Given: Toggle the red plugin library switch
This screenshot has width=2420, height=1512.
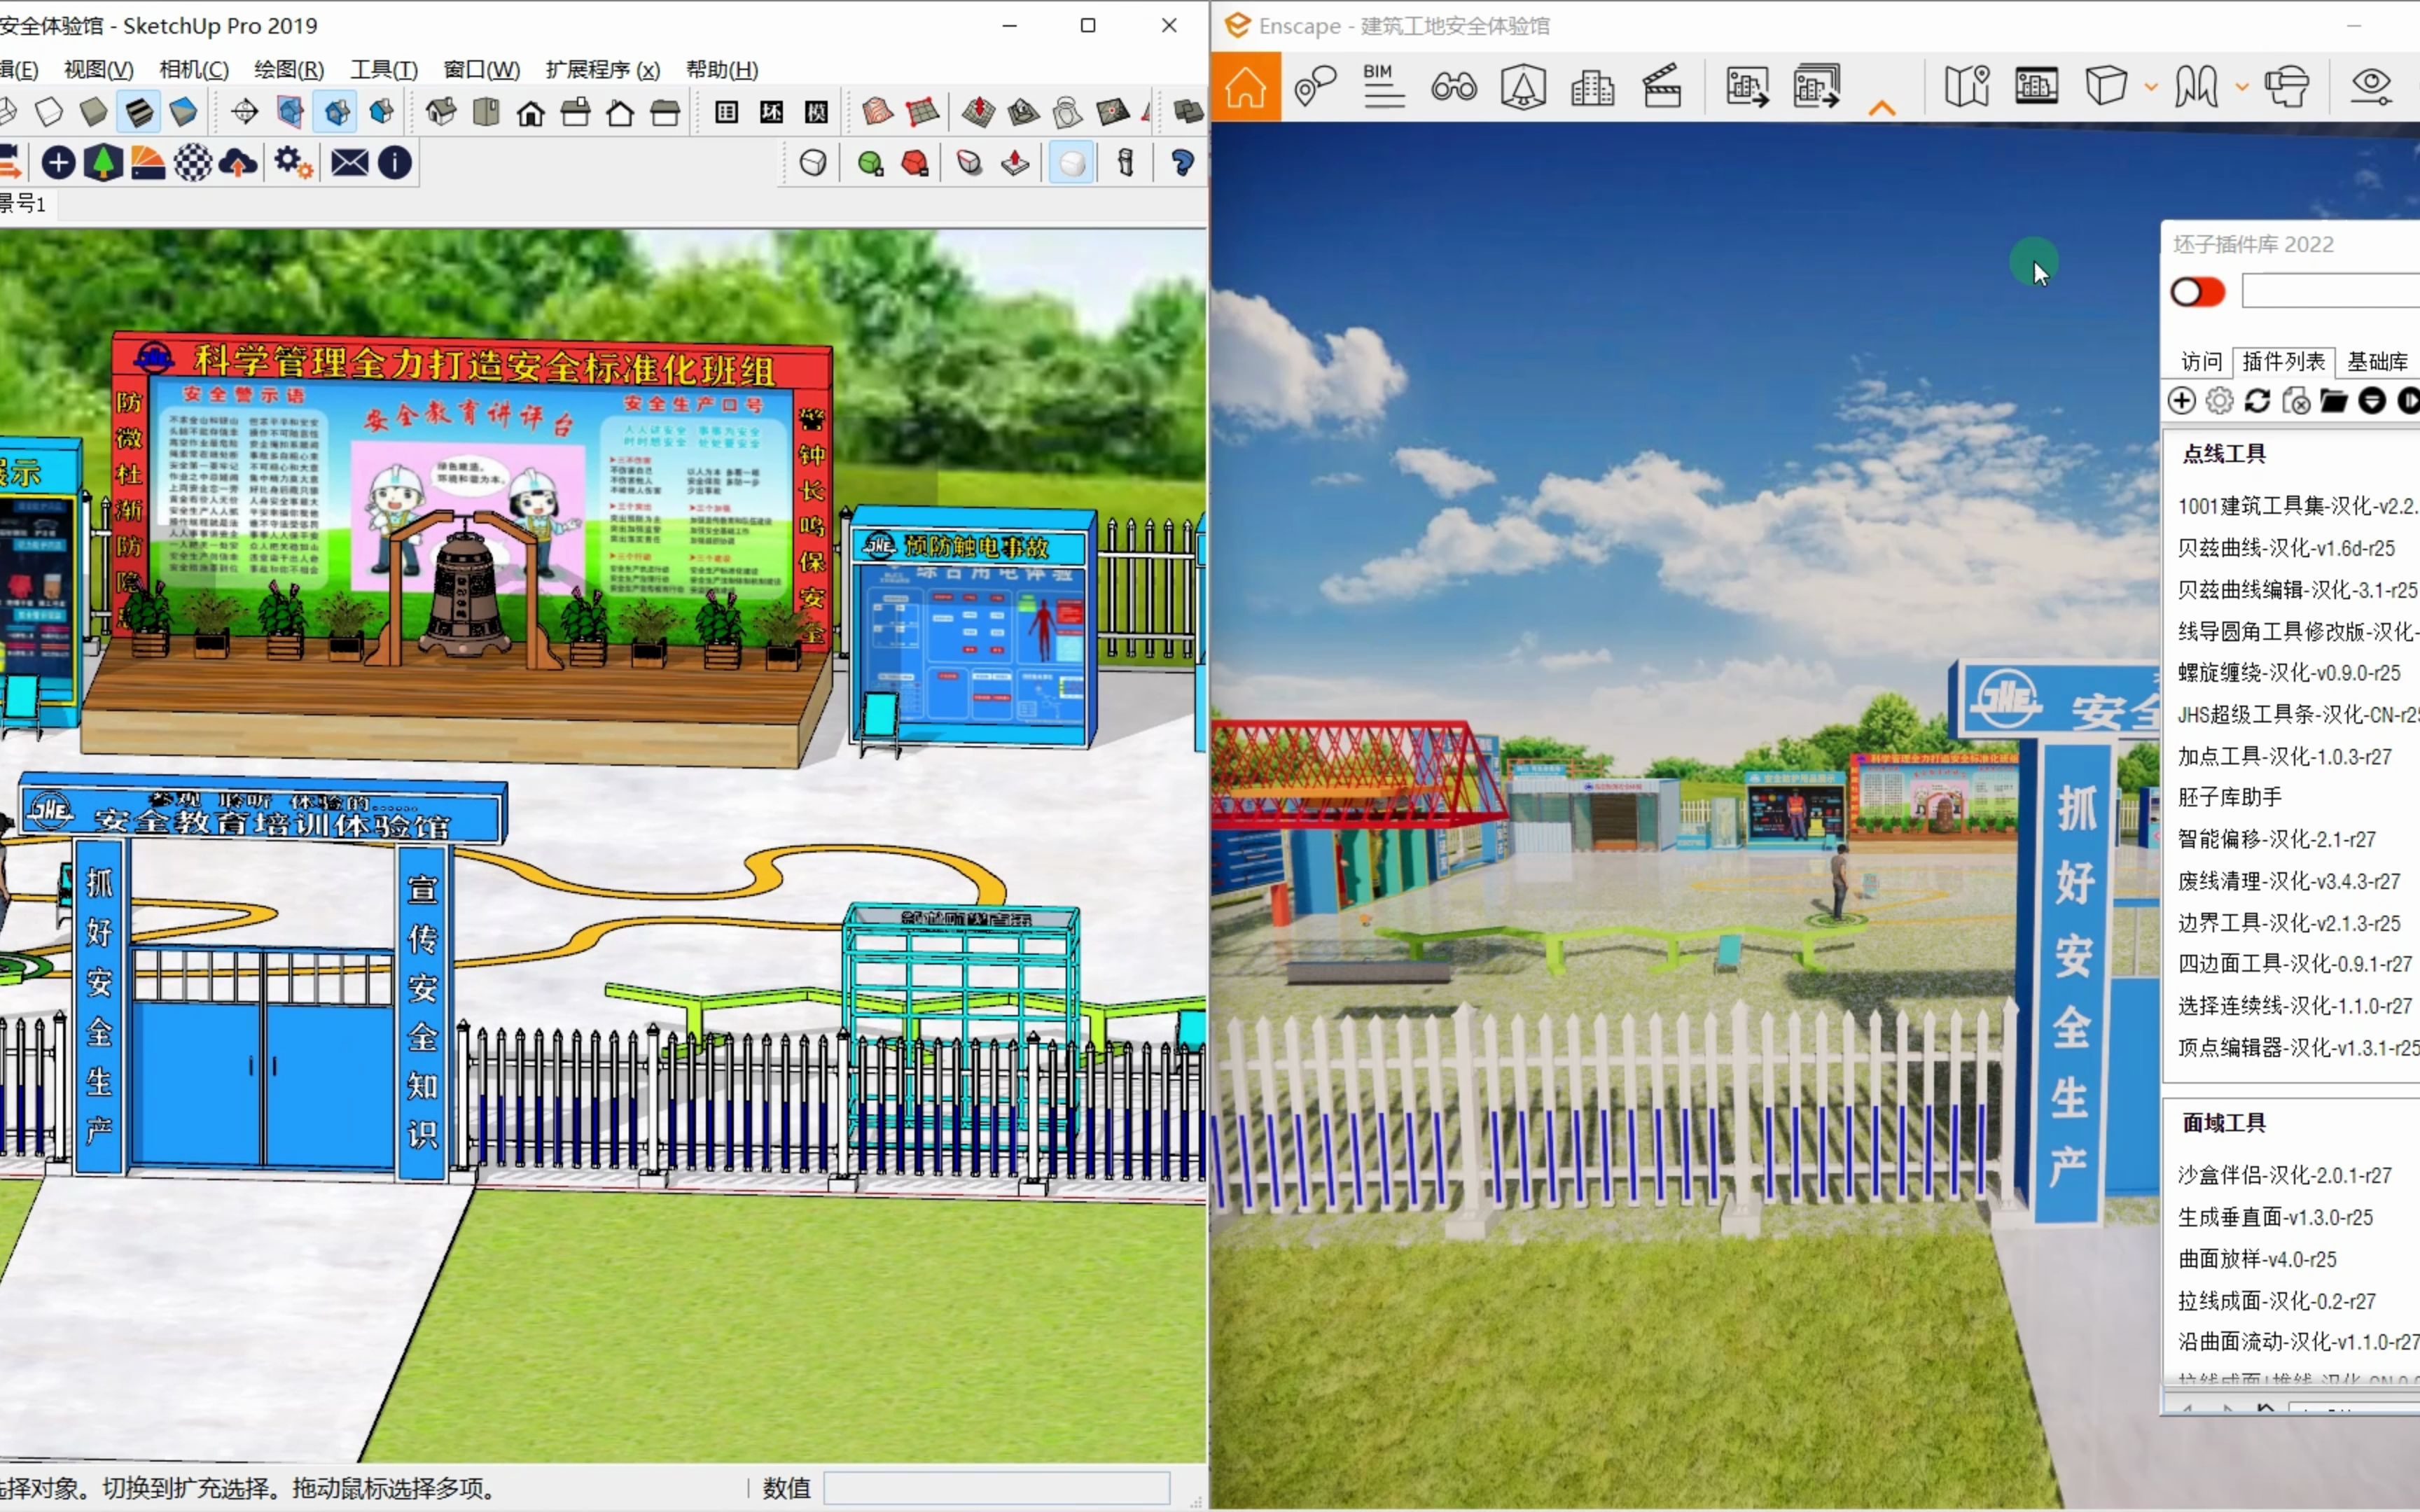Looking at the screenshot, I should [2197, 292].
